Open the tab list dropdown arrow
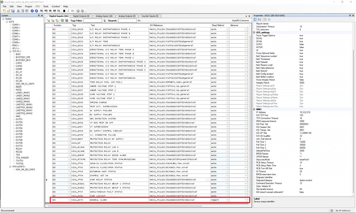 pos(246,16)
